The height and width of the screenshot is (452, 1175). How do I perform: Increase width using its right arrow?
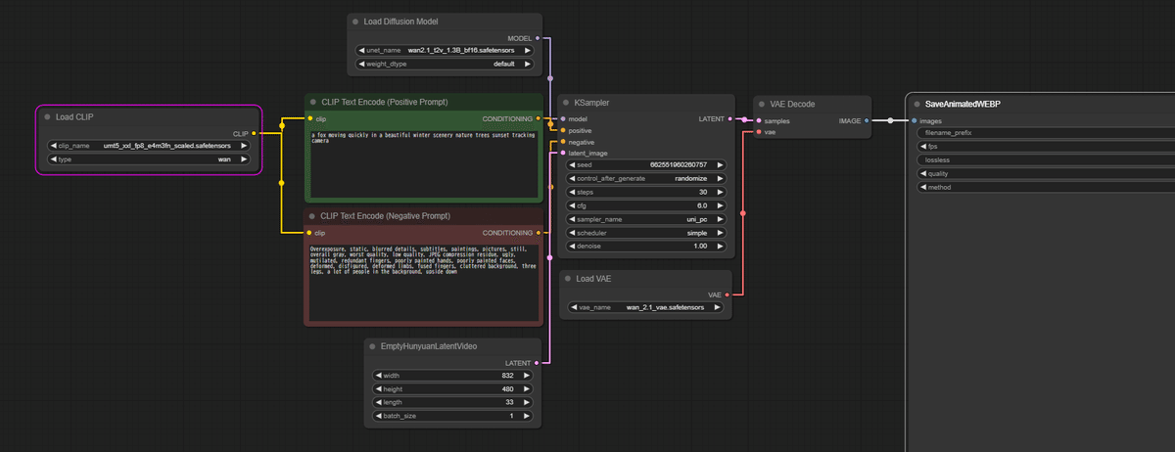click(528, 375)
